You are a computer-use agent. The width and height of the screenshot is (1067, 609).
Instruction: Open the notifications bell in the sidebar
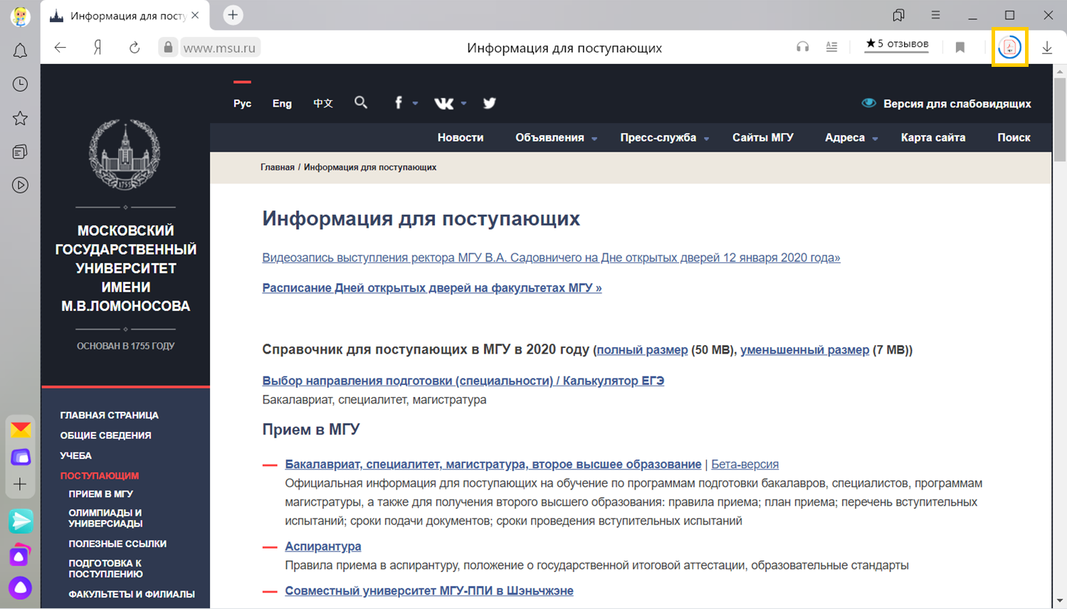tap(20, 51)
